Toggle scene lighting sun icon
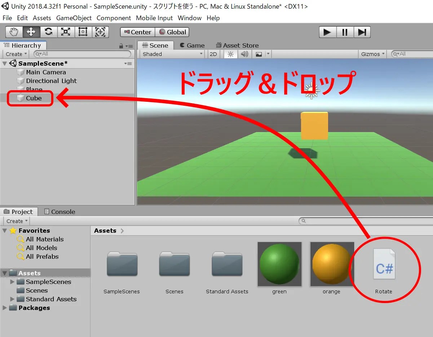Image resolution: width=433 pixels, height=337 pixels. click(231, 54)
